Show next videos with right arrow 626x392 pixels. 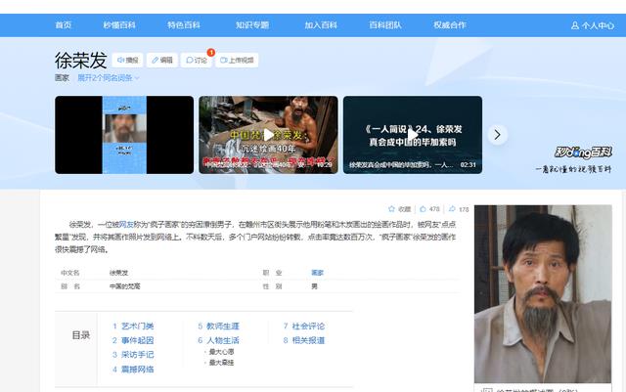[x=498, y=135]
